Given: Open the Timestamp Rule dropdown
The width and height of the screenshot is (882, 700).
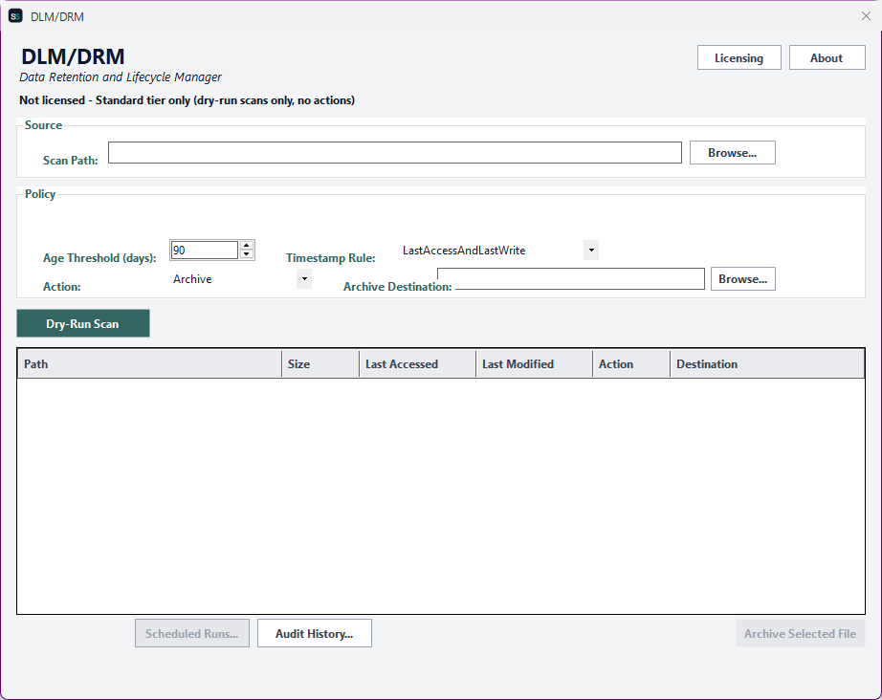Looking at the screenshot, I should click(591, 251).
